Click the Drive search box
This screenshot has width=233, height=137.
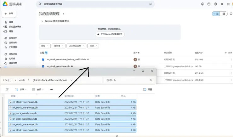tap(95, 4)
